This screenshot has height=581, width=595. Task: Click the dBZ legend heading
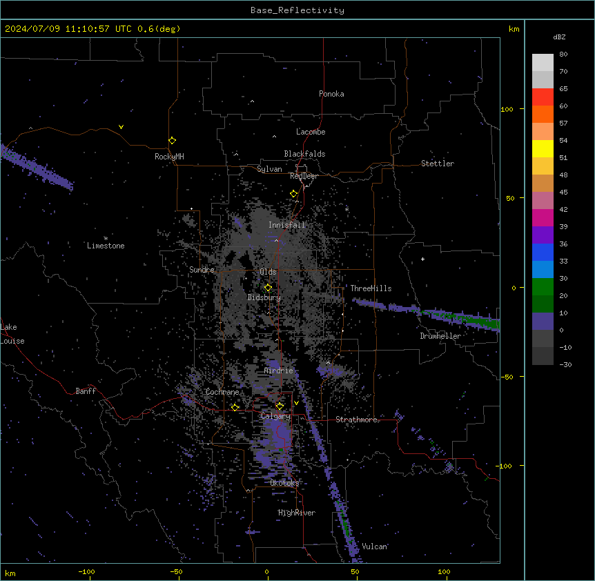[559, 37]
